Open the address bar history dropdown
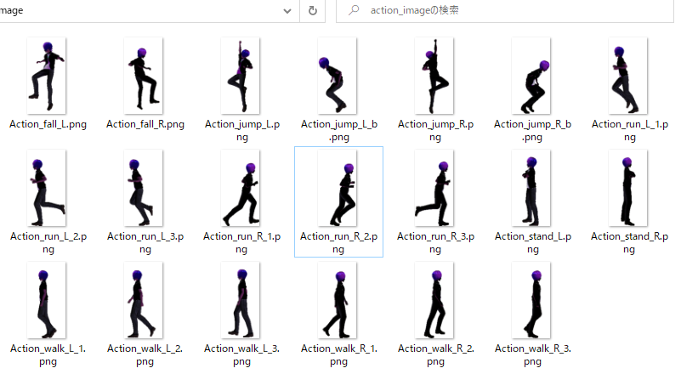Image resolution: width=681 pixels, height=391 pixels. [x=287, y=11]
